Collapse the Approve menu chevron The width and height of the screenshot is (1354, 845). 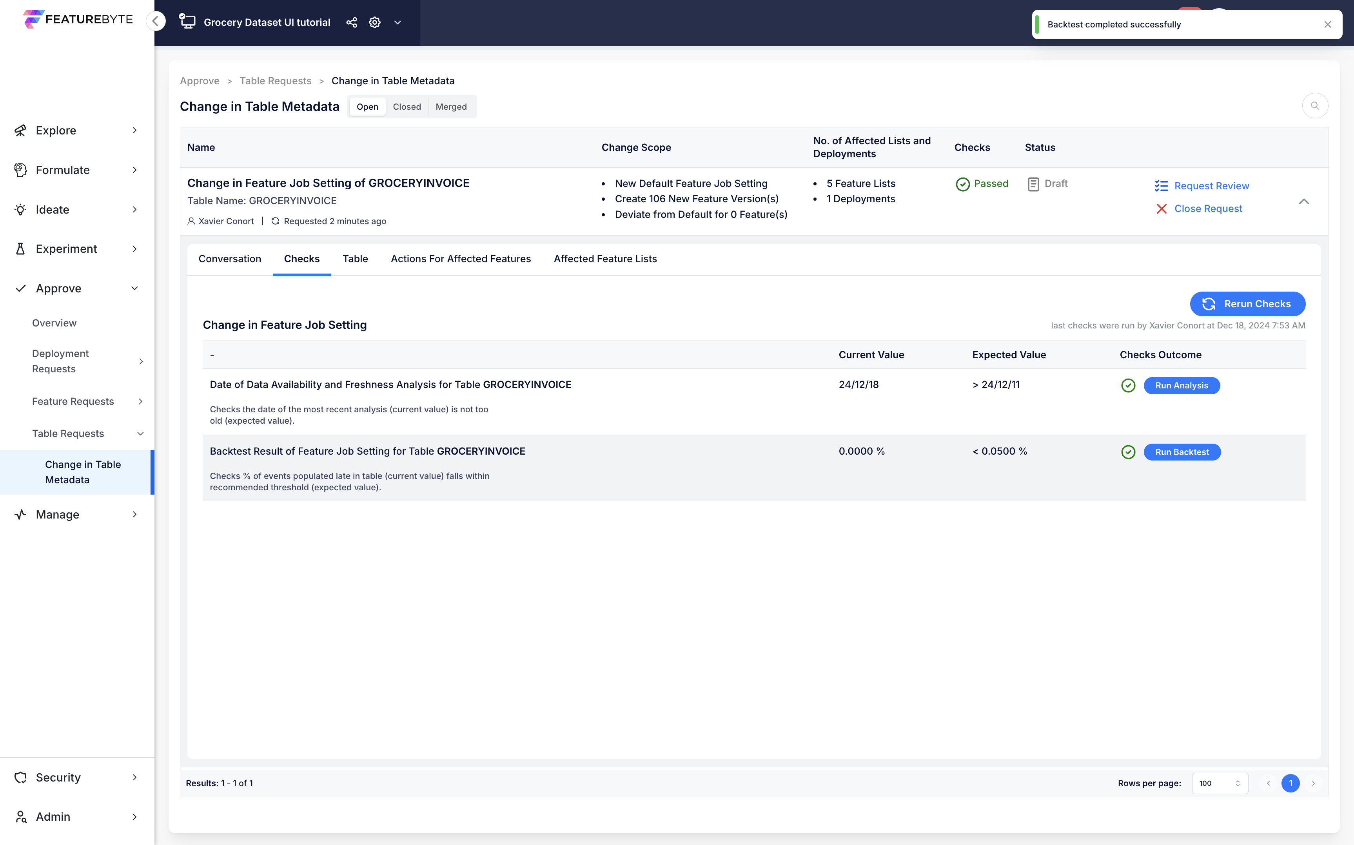(135, 288)
